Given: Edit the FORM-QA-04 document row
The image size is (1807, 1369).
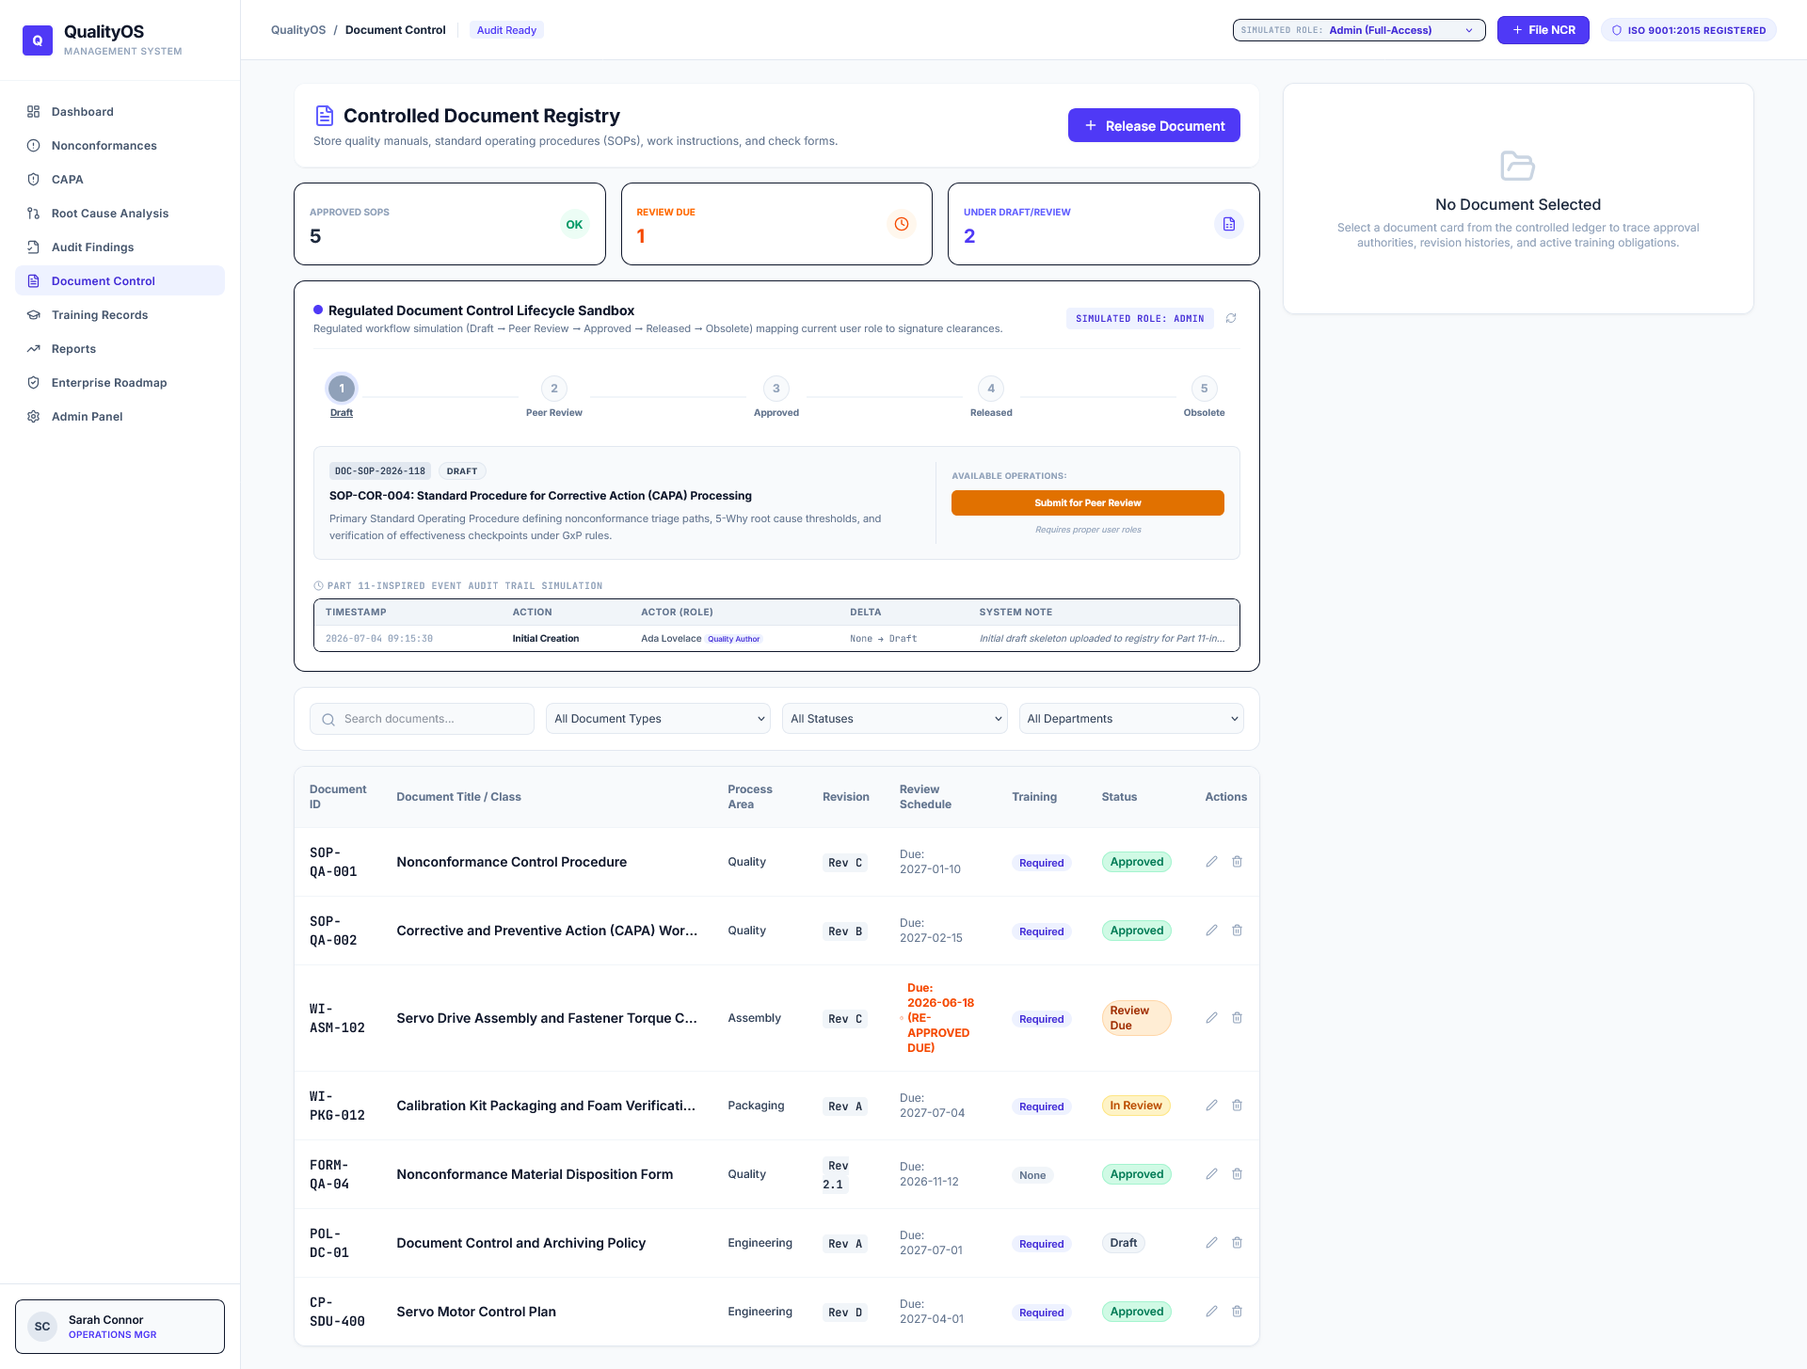Looking at the screenshot, I should click(x=1212, y=1174).
